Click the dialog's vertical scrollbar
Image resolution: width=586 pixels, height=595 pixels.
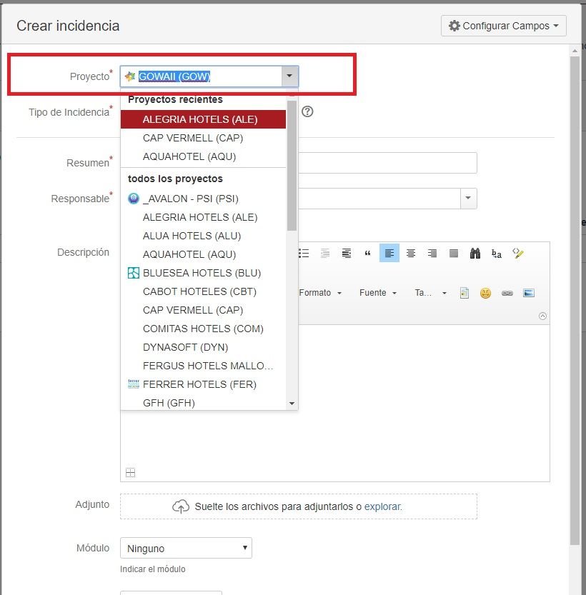(575, 300)
